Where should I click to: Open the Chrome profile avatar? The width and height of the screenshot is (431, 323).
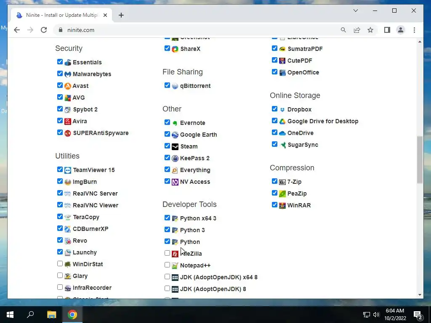click(401, 30)
